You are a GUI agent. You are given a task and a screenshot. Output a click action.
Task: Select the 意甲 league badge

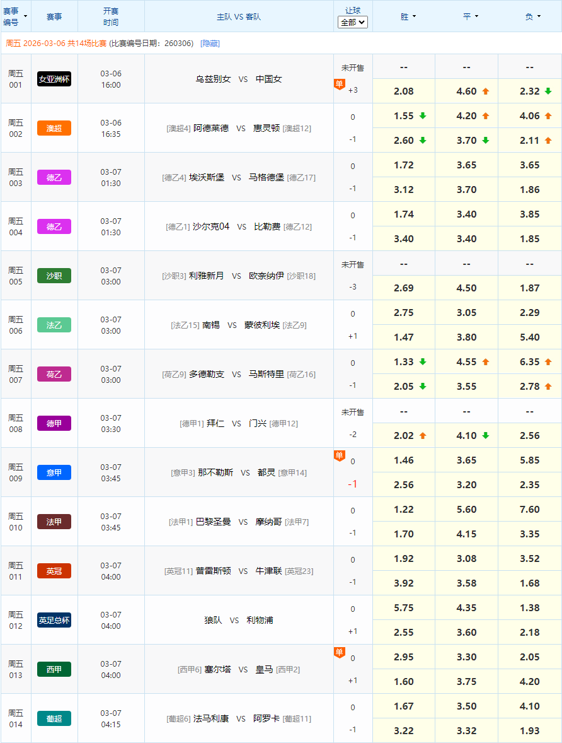click(x=53, y=472)
